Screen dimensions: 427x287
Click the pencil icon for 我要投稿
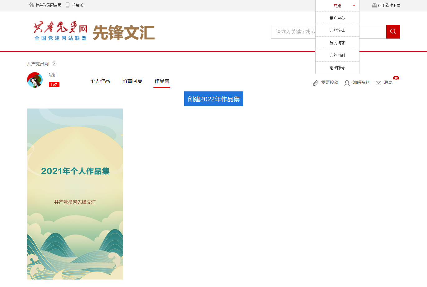click(x=315, y=83)
